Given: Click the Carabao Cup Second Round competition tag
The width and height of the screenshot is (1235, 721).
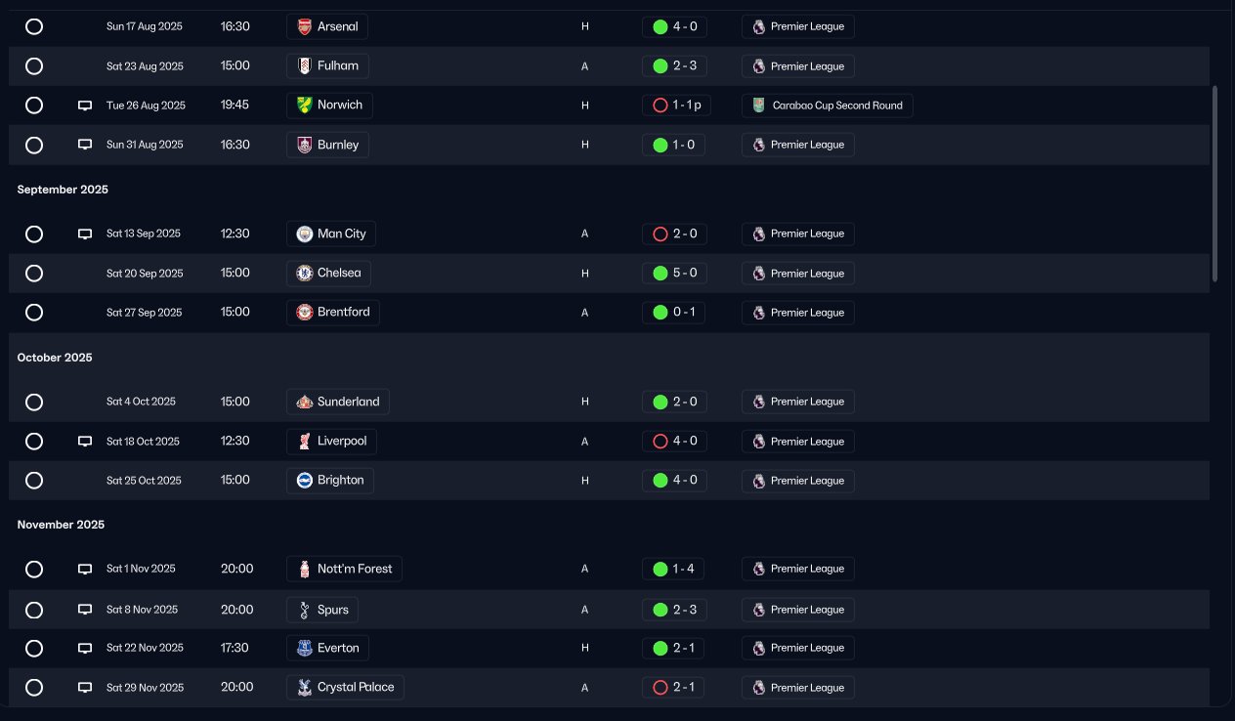Looking at the screenshot, I should (828, 106).
